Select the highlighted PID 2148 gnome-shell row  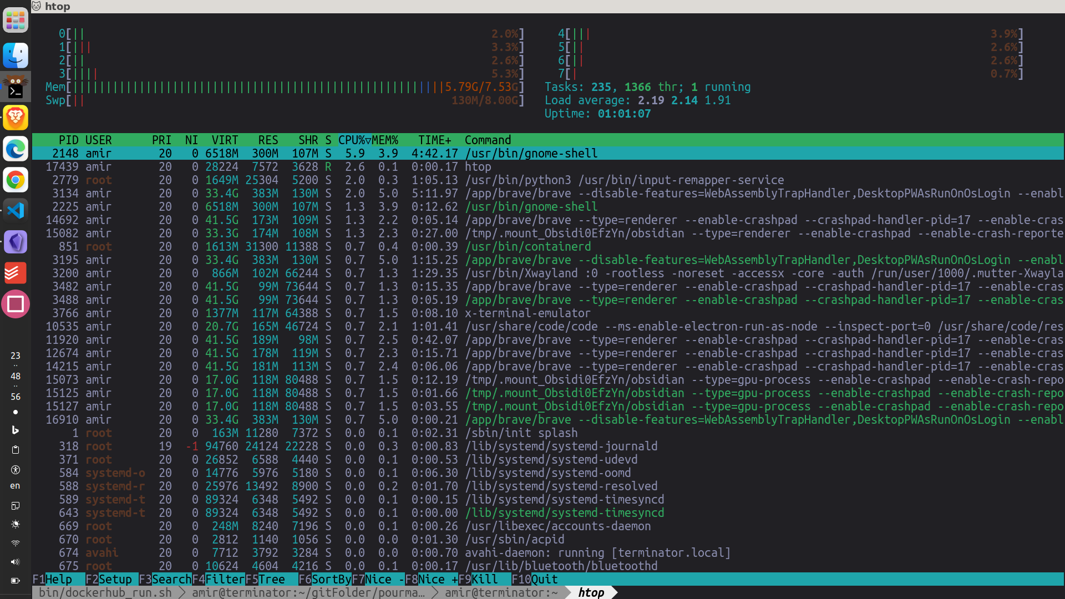pyautogui.click(x=548, y=154)
